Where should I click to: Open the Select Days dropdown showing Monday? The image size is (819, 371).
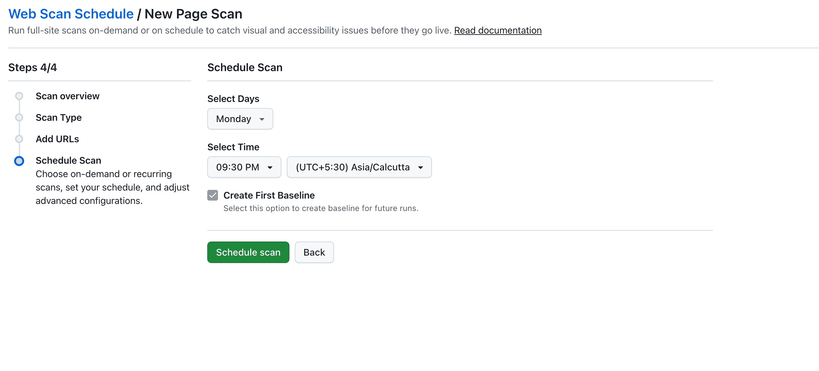tap(240, 119)
